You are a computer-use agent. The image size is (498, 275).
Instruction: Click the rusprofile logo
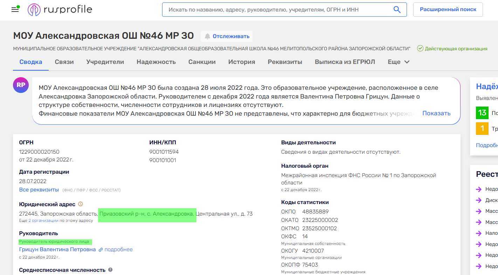pos(60,10)
